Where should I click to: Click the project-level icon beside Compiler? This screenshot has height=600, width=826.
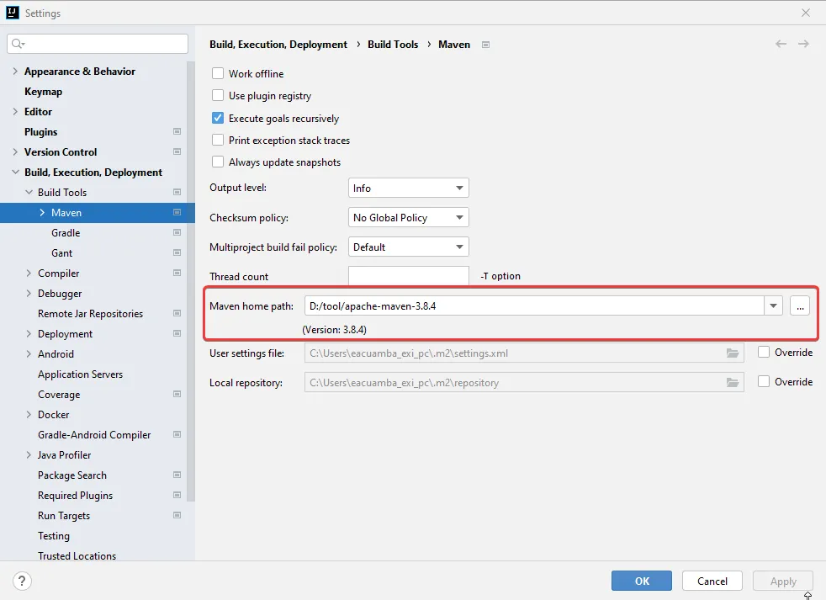coord(177,273)
